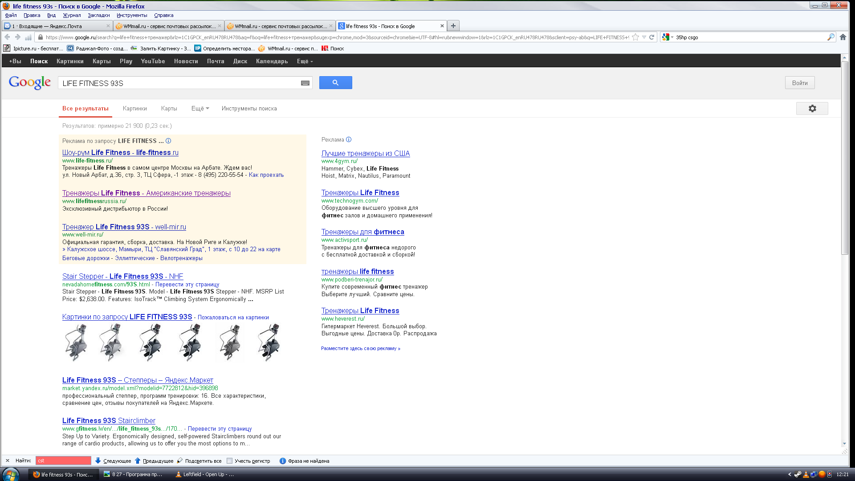The height and width of the screenshot is (481, 855).
Task: Click the blue Google search magnifier button
Action: 335,83
